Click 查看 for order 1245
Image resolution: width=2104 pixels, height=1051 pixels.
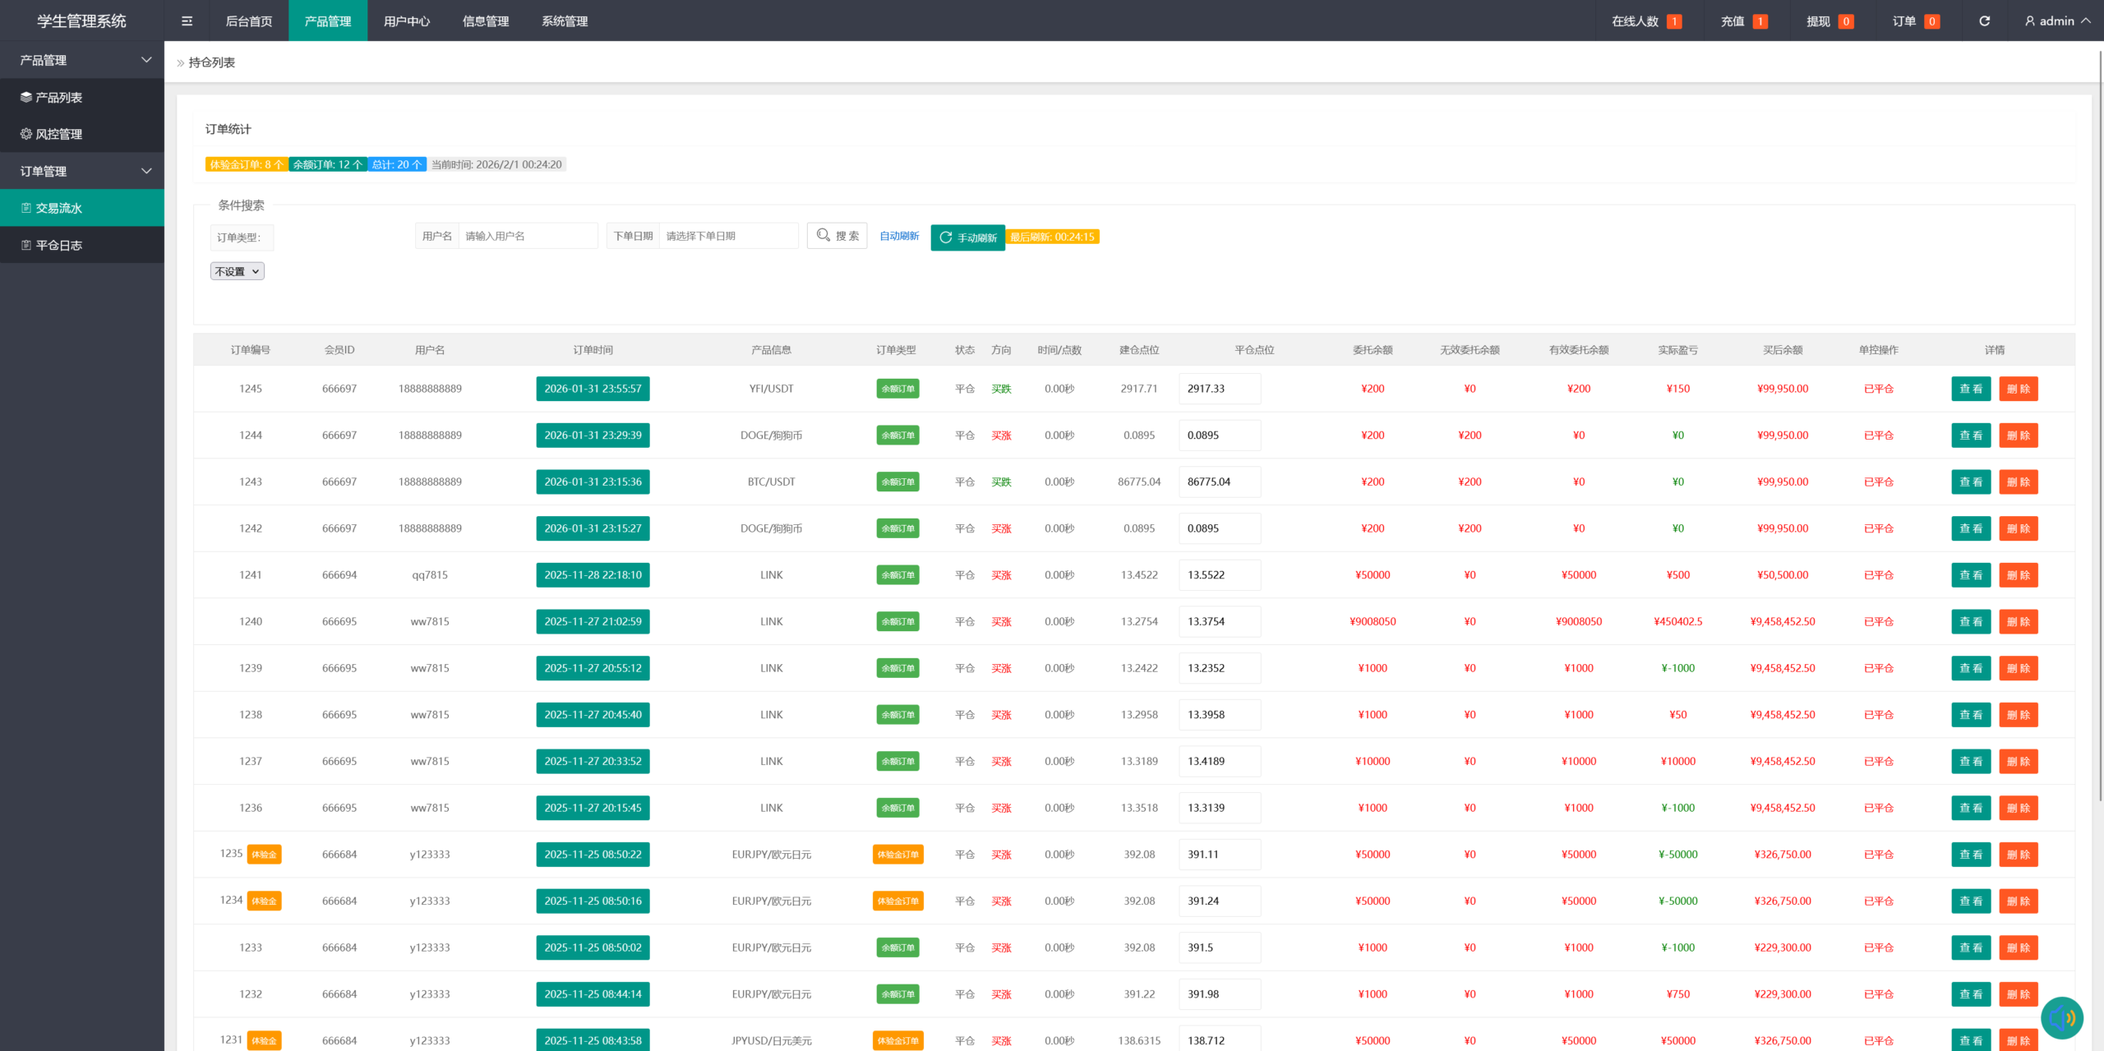tap(1970, 389)
